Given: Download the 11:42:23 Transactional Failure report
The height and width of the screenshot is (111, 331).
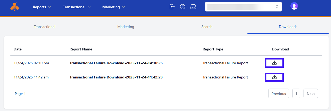Looking at the screenshot, I should pyautogui.click(x=274, y=77).
